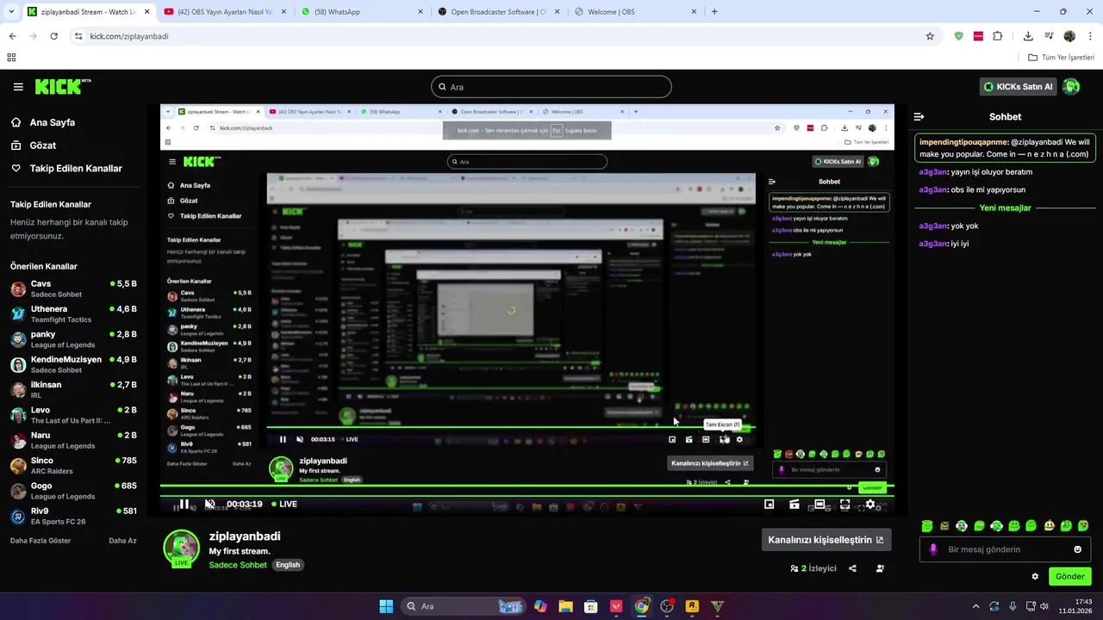Screen dimensions: 1103x620
Task: Open the media controls icon in Chrome toolbar
Action: point(1049,36)
